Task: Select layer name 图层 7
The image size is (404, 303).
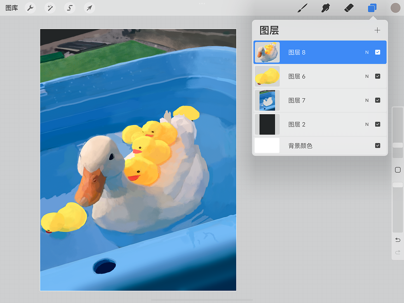Action: pos(297,100)
